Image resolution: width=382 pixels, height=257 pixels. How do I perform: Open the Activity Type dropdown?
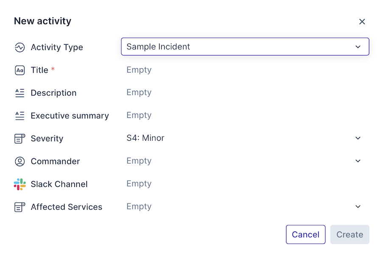245,47
